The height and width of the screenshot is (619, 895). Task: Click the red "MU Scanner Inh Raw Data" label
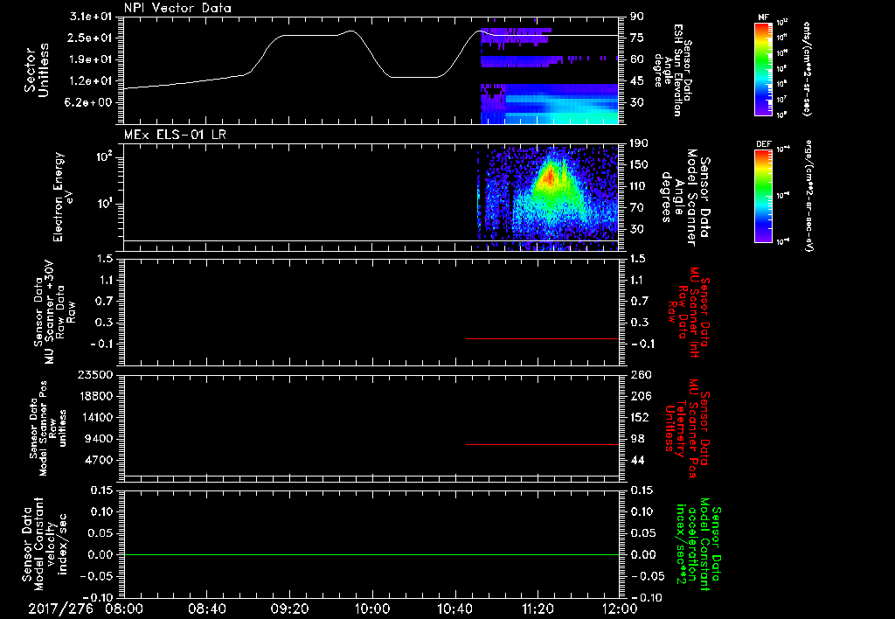click(x=688, y=312)
